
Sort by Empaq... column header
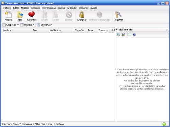coord(103,30)
